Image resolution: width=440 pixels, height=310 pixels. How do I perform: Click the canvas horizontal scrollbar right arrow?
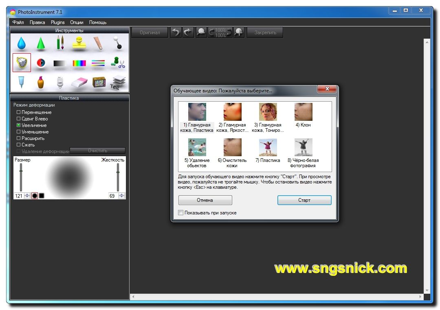click(420, 297)
